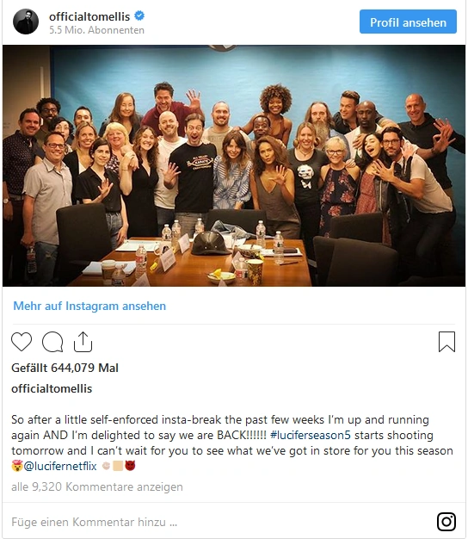Open the officialtomellis profile avatar
The width and height of the screenshot is (468, 539).
[x=26, y=22]
